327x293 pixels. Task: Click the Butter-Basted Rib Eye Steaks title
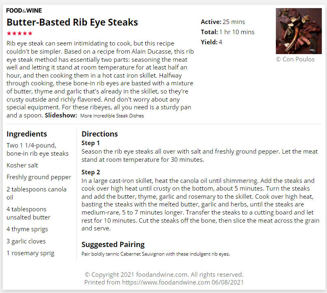coord(72,22)
